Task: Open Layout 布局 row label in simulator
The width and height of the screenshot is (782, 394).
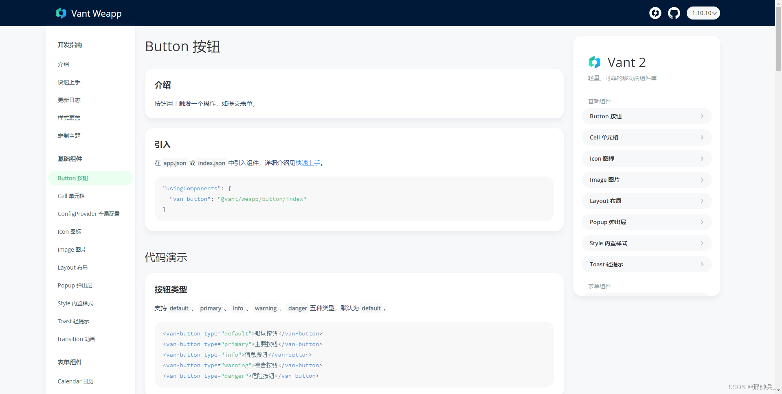Action: click(x=606, y=201)
